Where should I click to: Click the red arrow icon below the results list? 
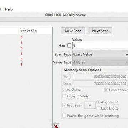pos(56,126)
